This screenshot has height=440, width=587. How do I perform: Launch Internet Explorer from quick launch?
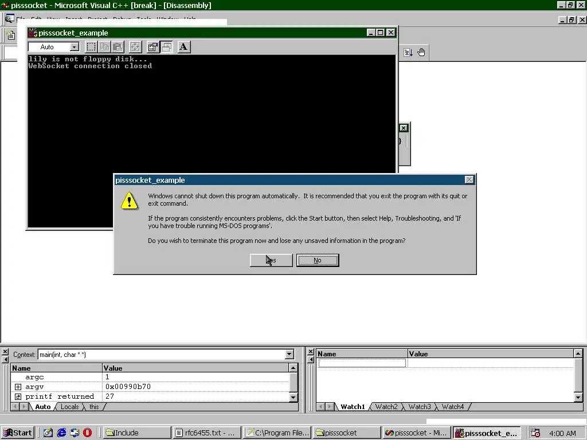[61, 433]
